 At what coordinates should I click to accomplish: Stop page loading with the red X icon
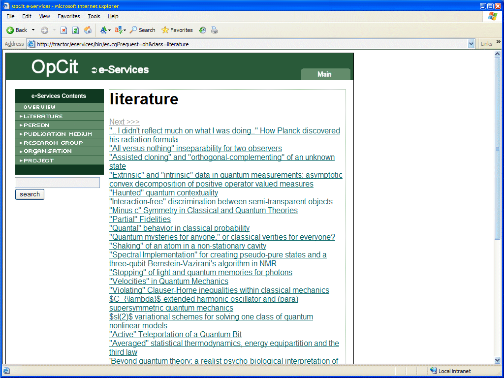coord(63,30)
